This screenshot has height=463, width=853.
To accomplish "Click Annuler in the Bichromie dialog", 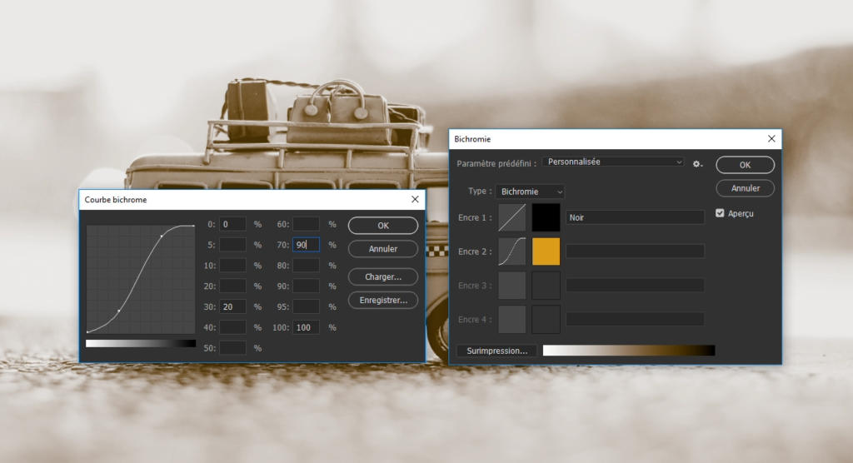I will 745,188.
